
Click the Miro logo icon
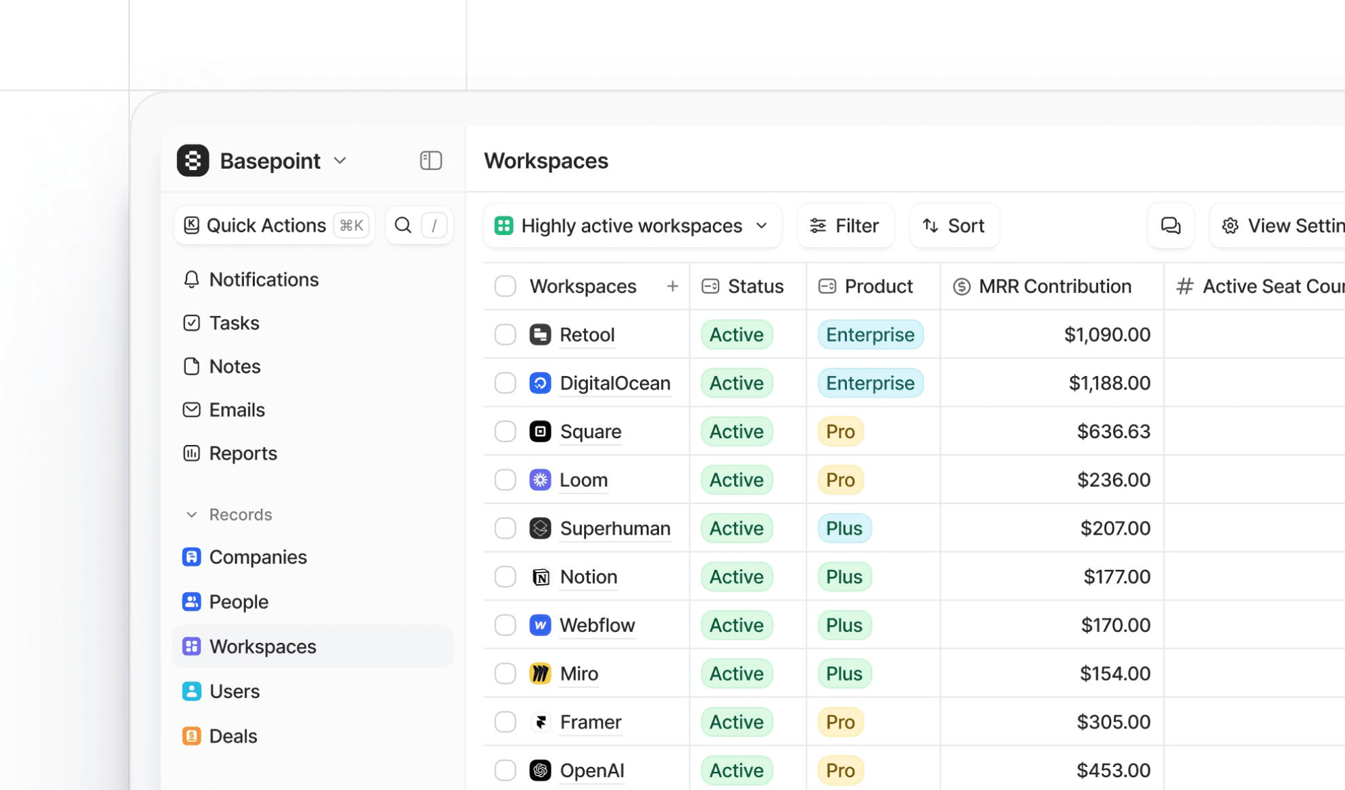click(x=540, y=674)
